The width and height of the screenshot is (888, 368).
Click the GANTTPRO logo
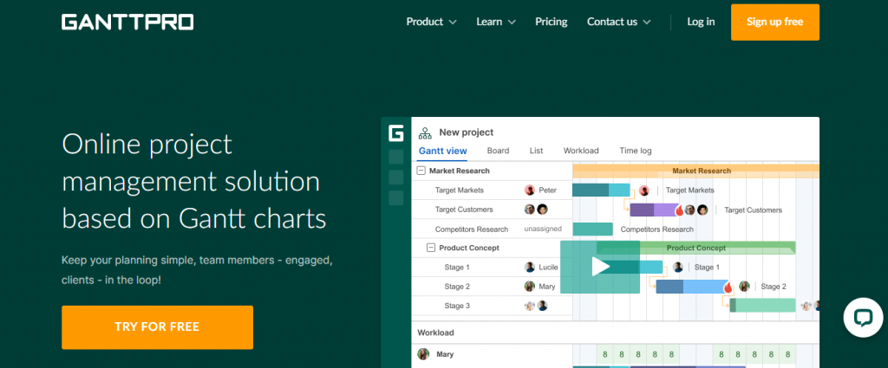click(127, 22)
